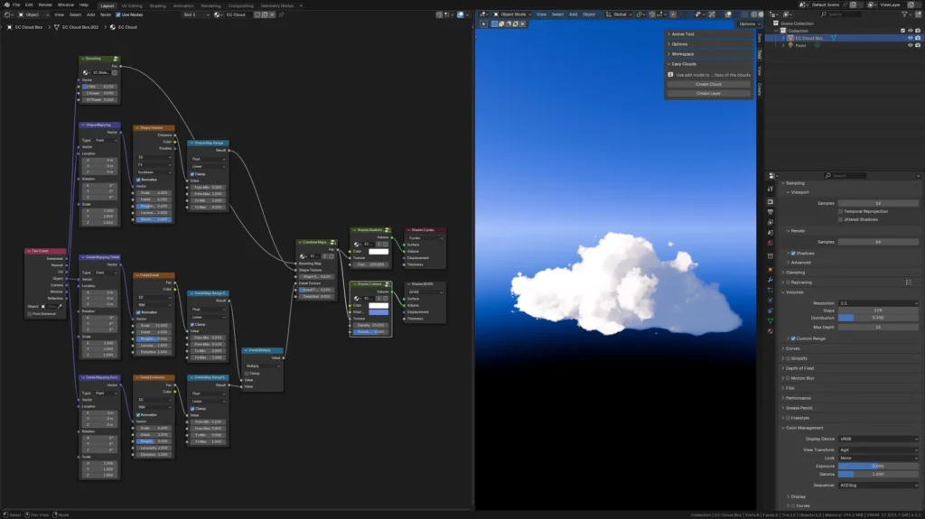
Task: Toggle the Simplify checkbox
Action: click(788, 358)
